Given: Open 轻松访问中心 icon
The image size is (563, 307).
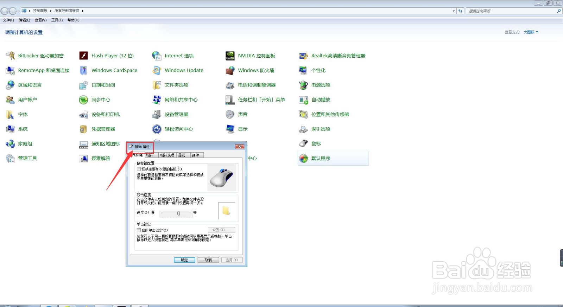Looking at the screenshot, I should tap(157, 129).
